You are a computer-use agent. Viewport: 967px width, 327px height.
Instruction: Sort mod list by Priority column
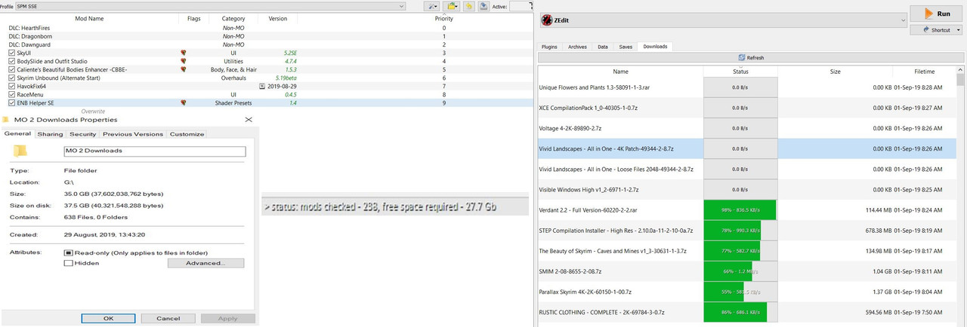[x=444, y=18]
